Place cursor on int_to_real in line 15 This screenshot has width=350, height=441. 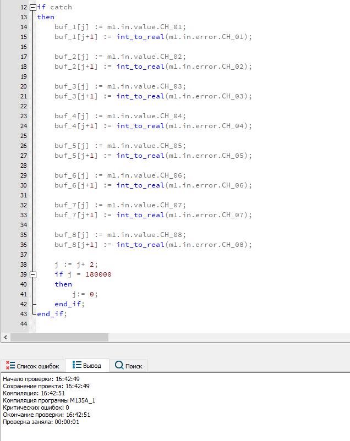tap(140, 37)
